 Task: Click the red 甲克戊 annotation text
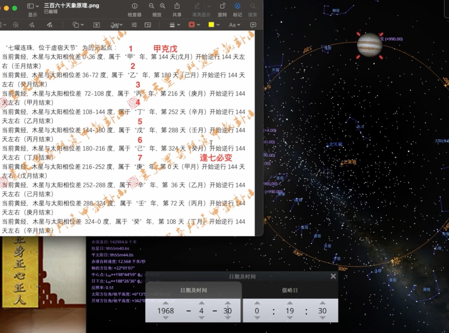click(x=166, y=49)
